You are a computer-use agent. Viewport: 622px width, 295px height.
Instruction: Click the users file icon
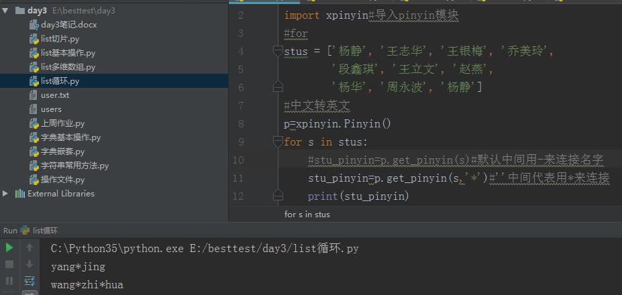point(34,109)
